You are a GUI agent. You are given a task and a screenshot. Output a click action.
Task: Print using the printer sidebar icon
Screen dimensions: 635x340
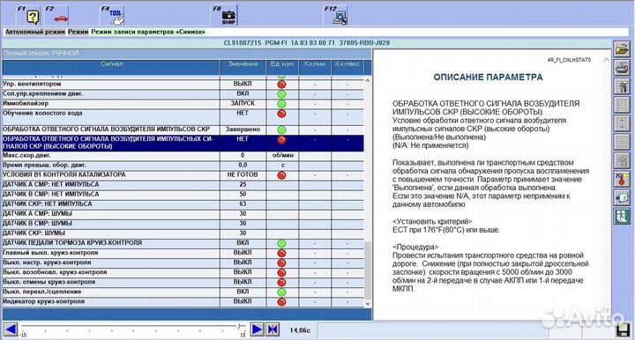point(622,69)
